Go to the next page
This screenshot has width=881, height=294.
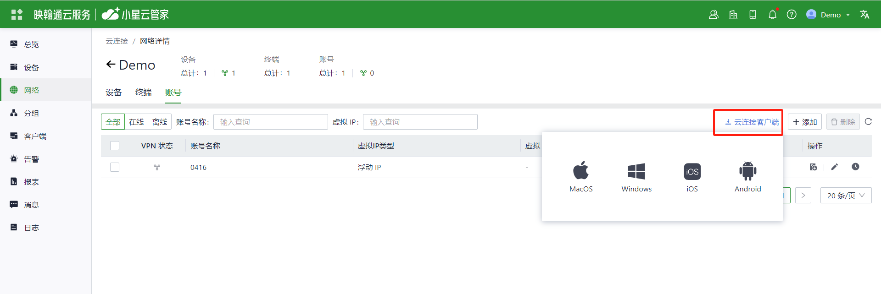803,196
